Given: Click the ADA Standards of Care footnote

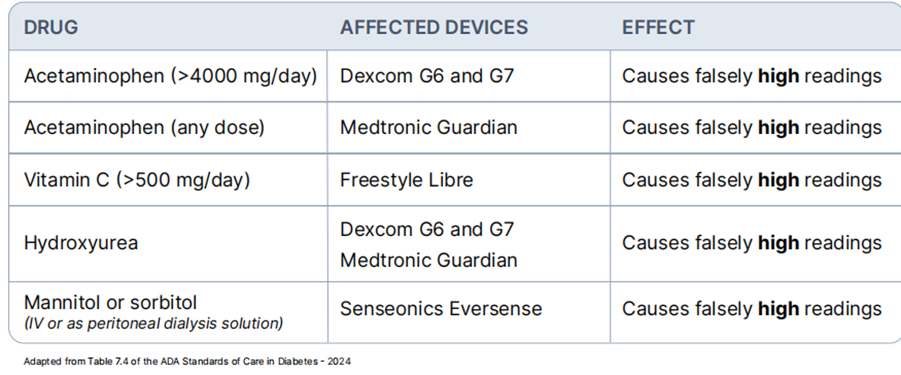Looking at the screenshot, I should pos(187,361).
